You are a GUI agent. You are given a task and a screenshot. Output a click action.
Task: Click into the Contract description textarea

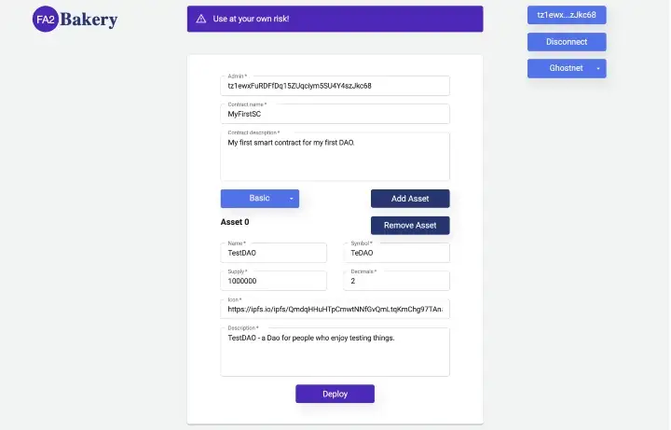335,159
